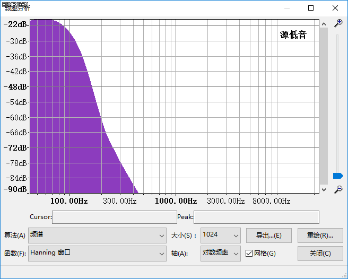Image resolution: width=348 pixels, height=279 pixels.
Task: Click the 源低音 label in the graph
Action: (x=293, y=35)
